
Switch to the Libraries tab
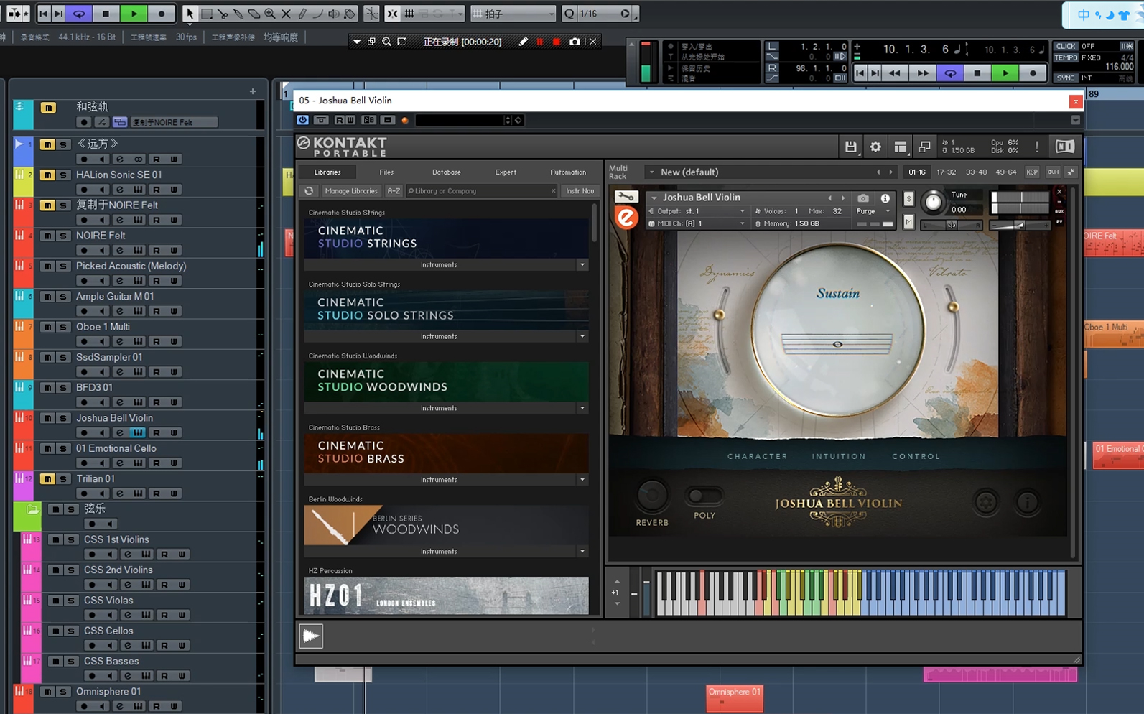327,172
